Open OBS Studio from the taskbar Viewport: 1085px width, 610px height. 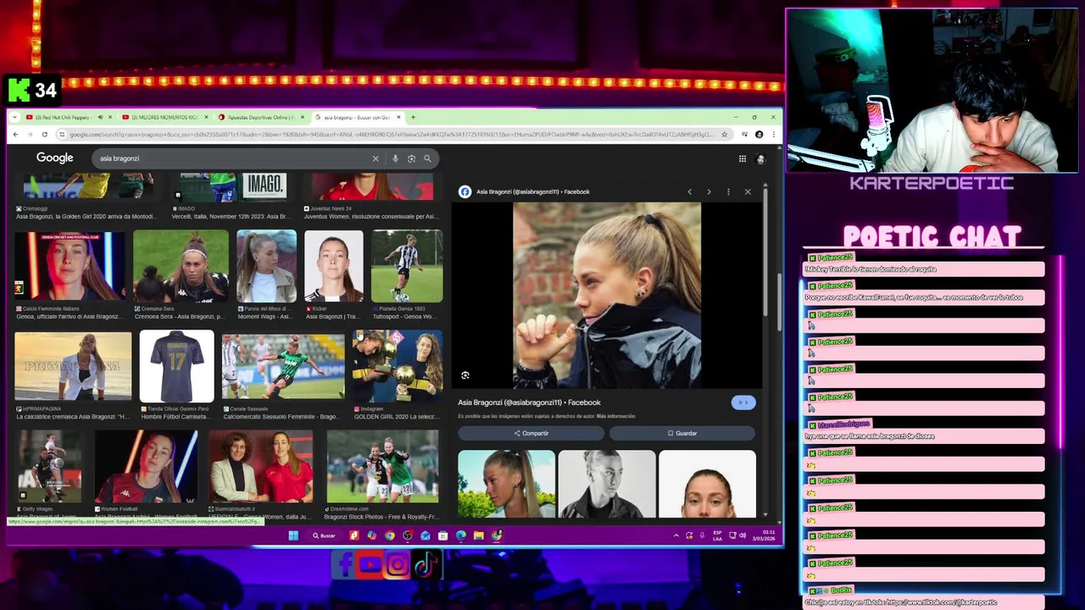click(x=408, y=535)
